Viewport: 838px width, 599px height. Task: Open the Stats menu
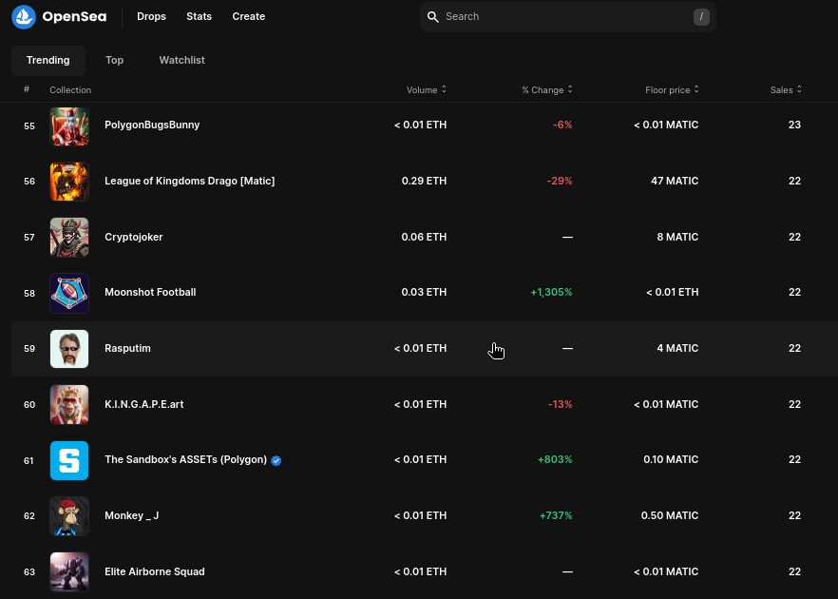point(199,16)
